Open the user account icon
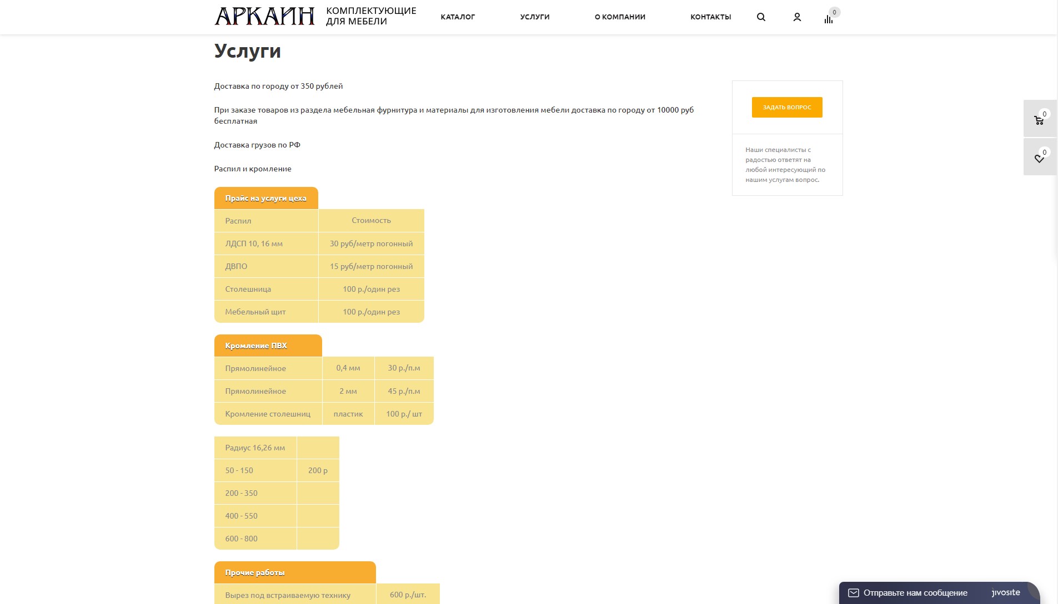 pos(797,17)
